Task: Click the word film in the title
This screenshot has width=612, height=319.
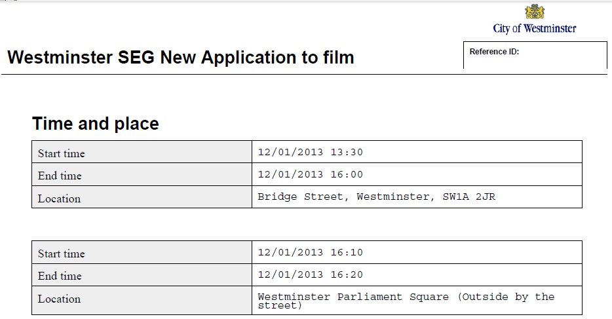Action: (x=338, y=58)
